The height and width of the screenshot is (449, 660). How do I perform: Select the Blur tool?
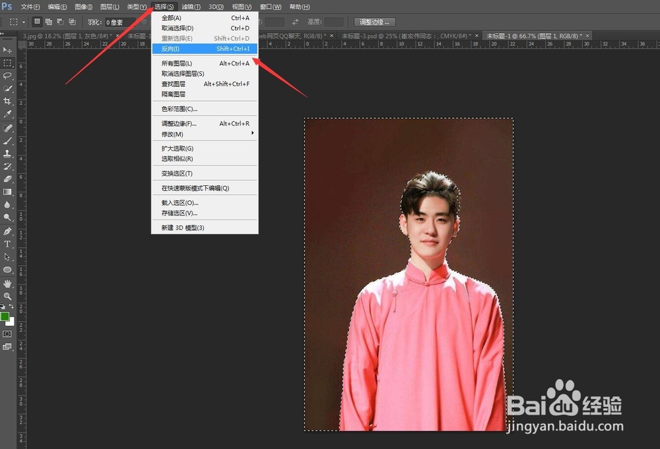point(7,205)
